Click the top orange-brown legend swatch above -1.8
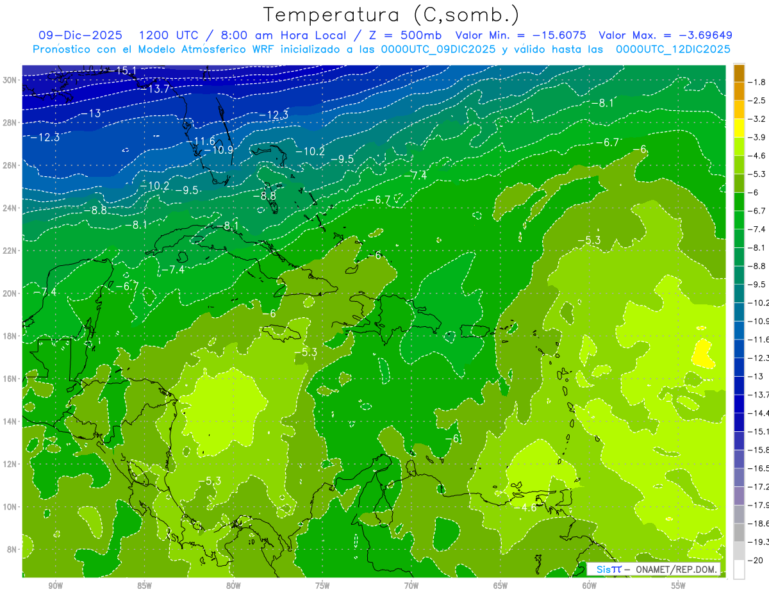Screen dimensions: 769x594 (x=739, y=73)
